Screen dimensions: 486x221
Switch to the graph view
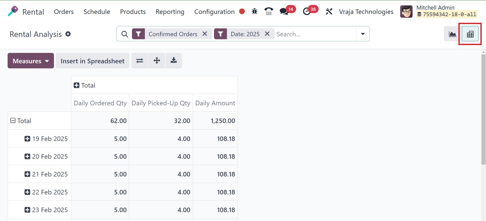(452, 34)
